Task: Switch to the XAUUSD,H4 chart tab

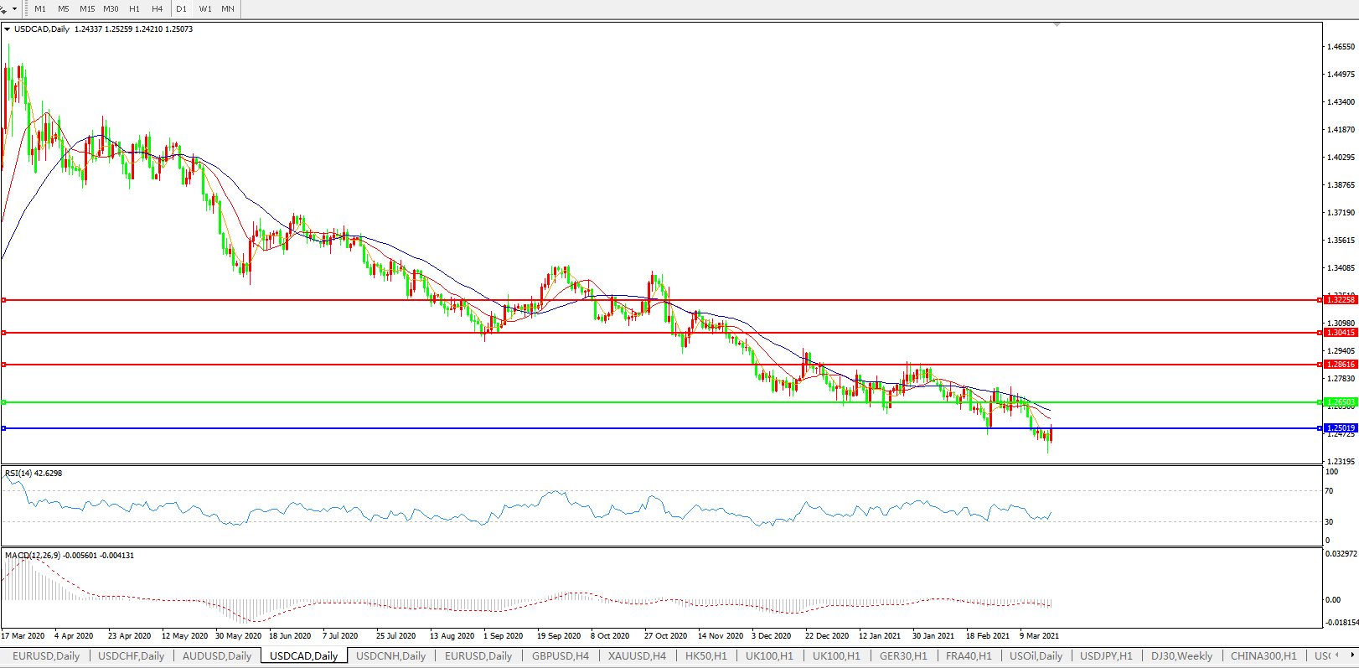Action: 637,656
